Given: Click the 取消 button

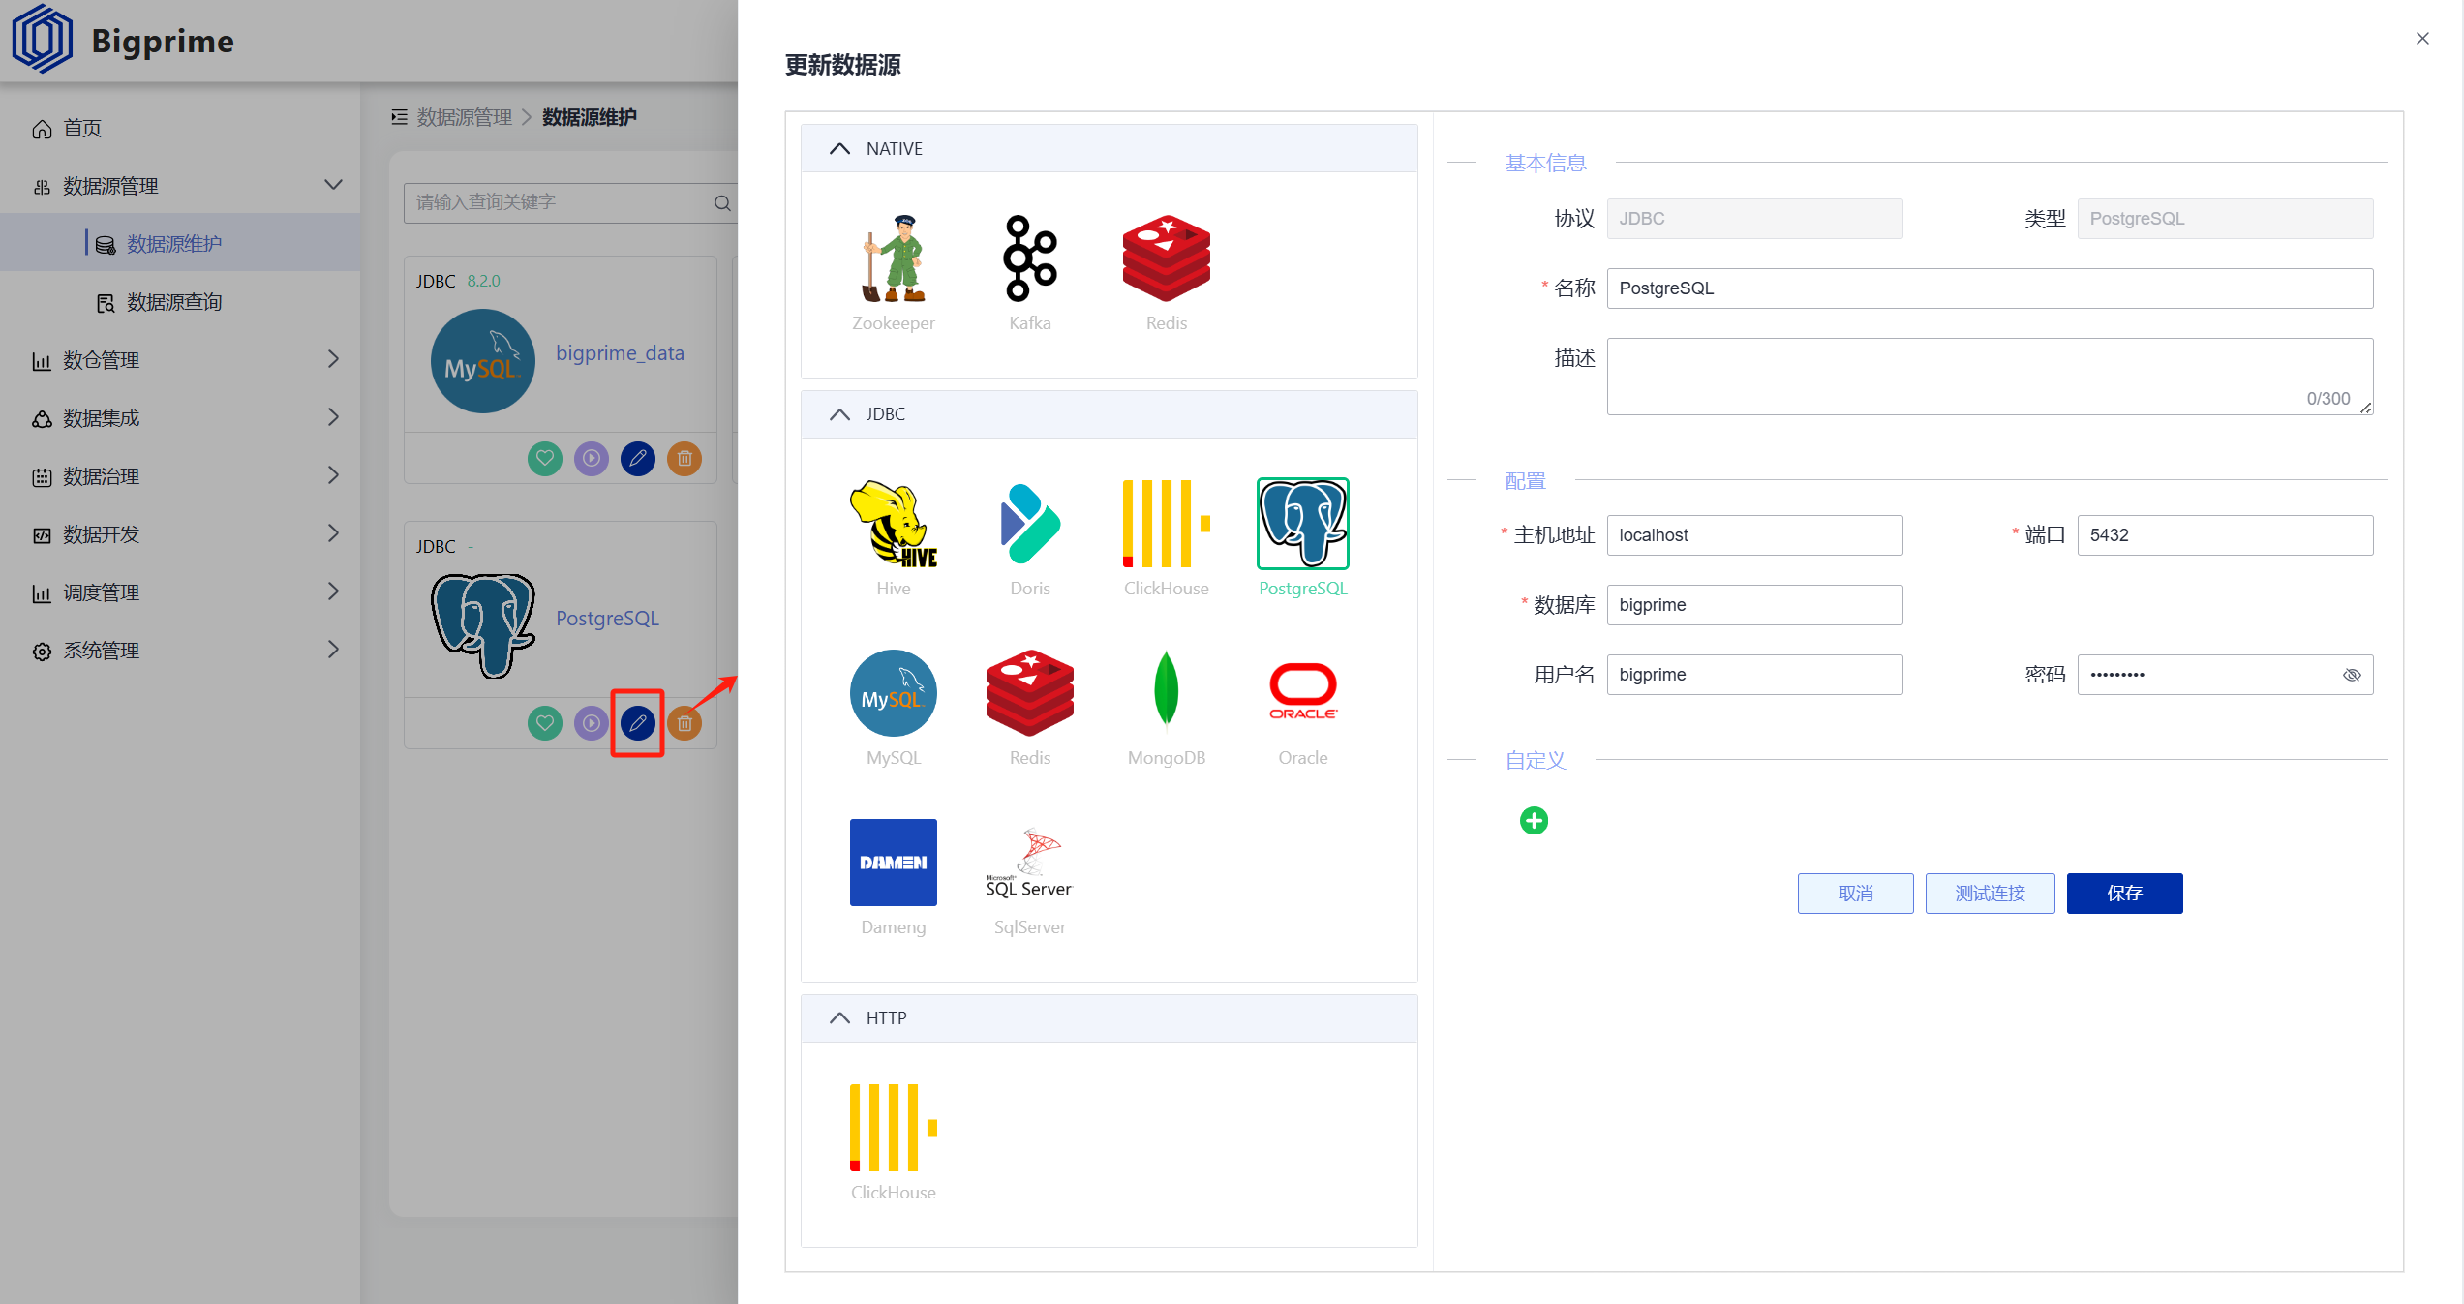Looking at the screenshot, I should point(1855,893).
